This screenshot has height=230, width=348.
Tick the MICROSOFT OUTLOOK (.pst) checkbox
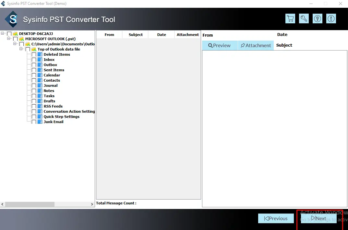(16, 39)
